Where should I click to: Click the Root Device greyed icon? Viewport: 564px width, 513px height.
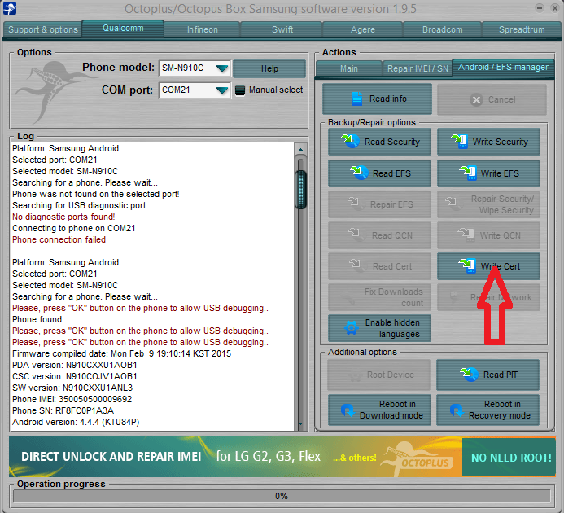tap(355, 376)
